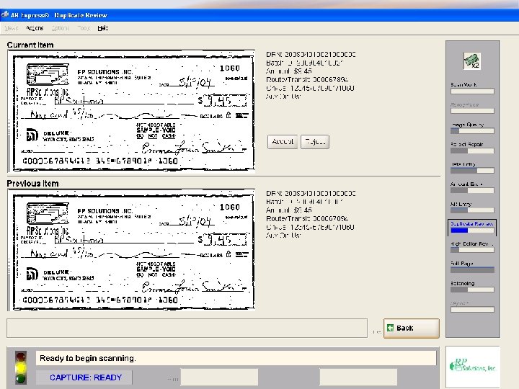
Task: Select the Deposit stage
Action: (472, 306)
